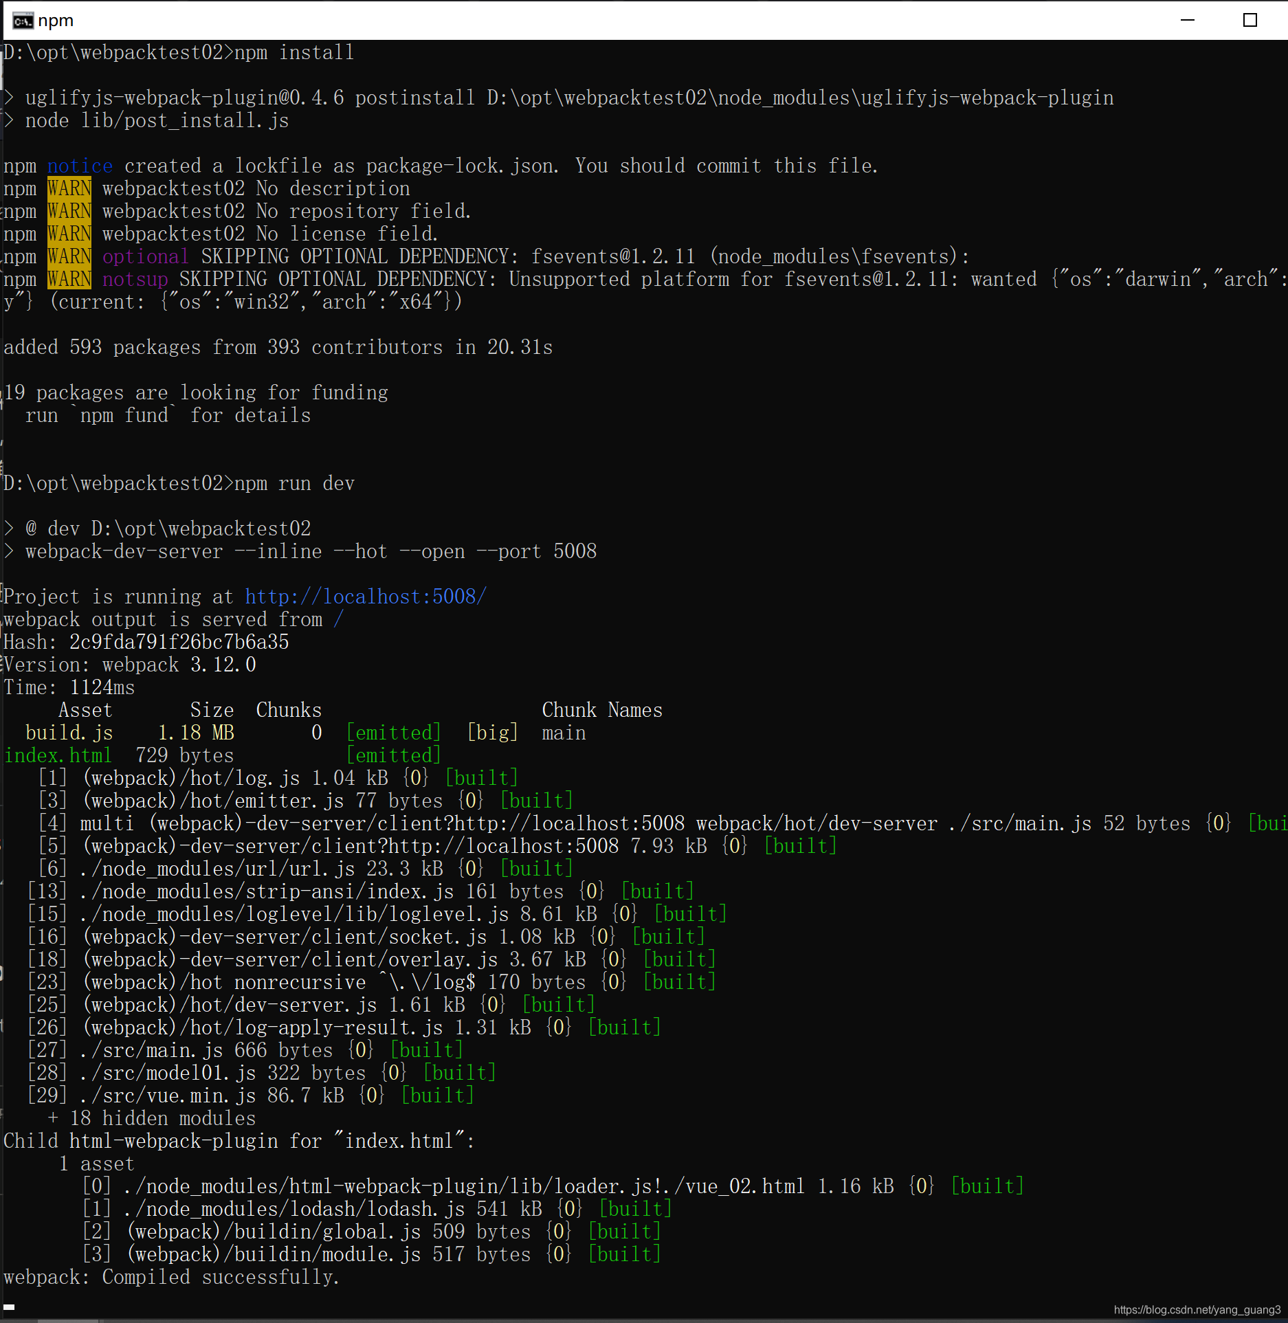Click the 'Chunk Names' column header
Viewport: 1288px width, 1323px height.
602,710
